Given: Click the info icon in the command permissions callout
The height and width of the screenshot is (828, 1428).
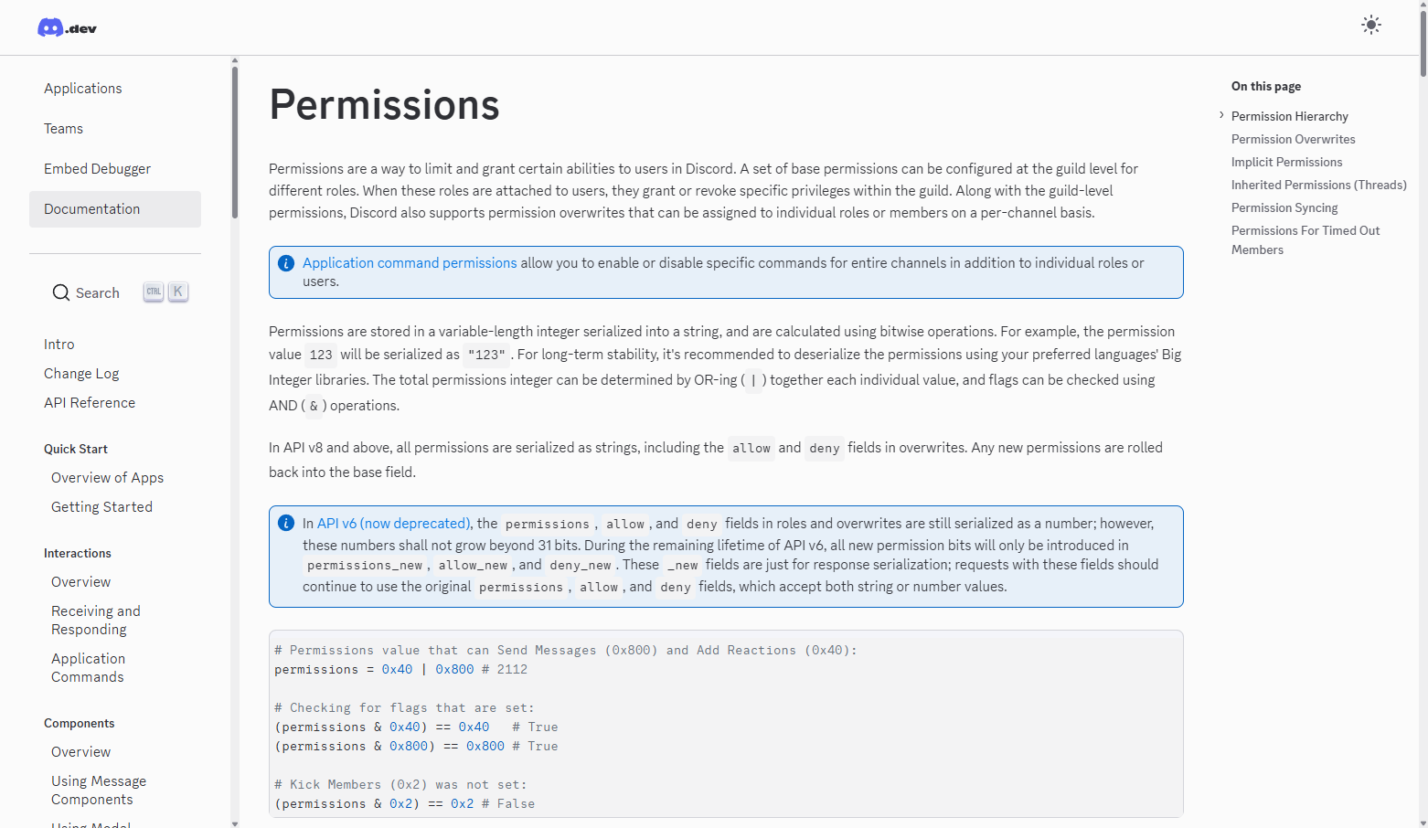Looking at the screenshot, I should [x=286, y=262].
